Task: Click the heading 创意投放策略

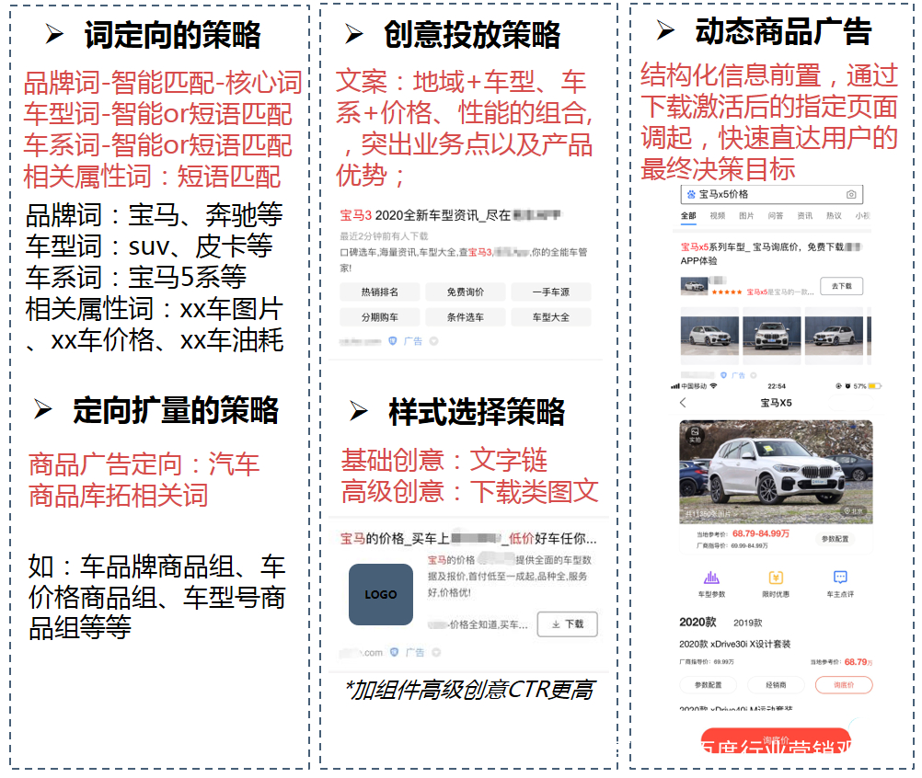Action: (472, 35)
